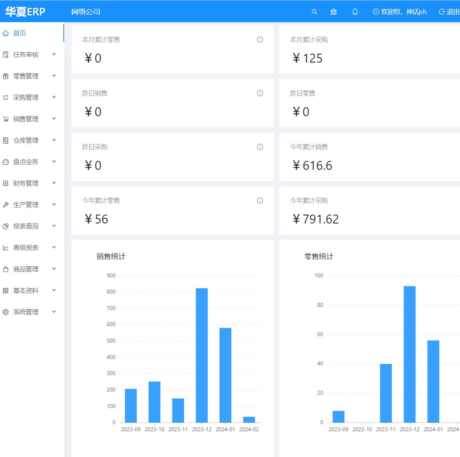Click the 财务管理 yen icon
The height and width of the screenshot is (457, 460).
6,183
